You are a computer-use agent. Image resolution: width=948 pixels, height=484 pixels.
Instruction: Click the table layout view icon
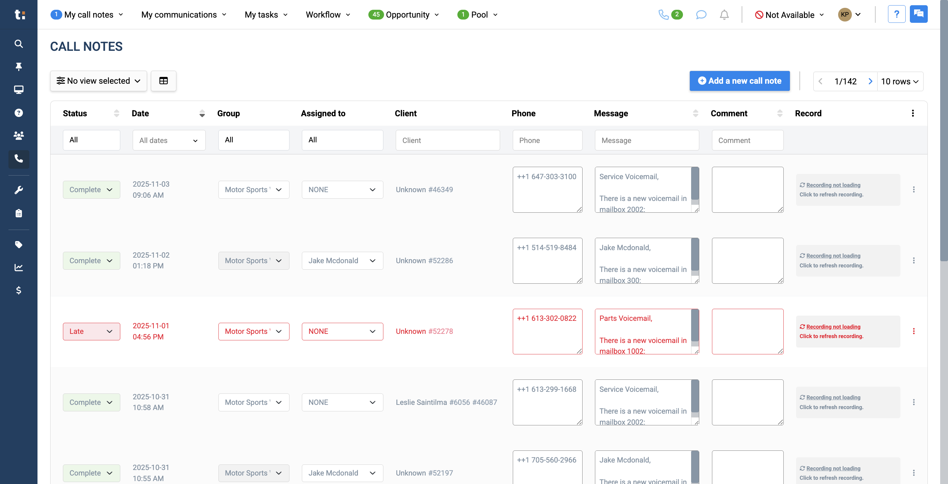point(163,80)
